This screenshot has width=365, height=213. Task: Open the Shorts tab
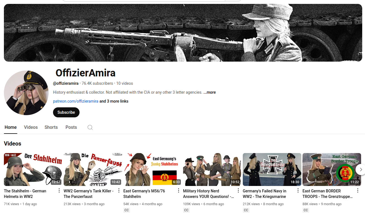51,127
